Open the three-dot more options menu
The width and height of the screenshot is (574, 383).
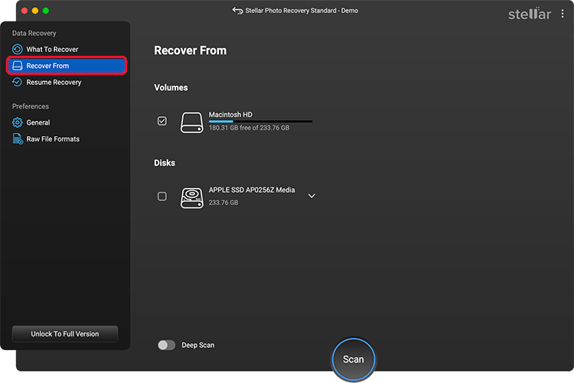click(563, 14)
